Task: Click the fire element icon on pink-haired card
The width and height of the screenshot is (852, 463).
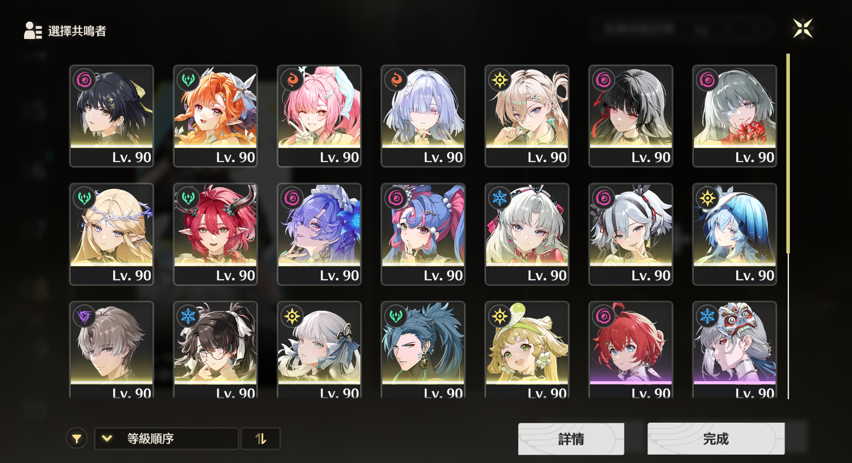Action: click(292, 80)
